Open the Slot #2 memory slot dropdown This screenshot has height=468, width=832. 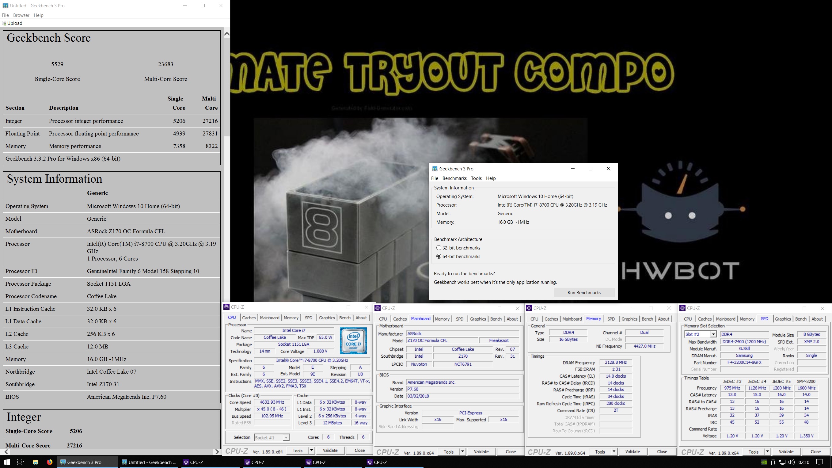click(713, 334)
